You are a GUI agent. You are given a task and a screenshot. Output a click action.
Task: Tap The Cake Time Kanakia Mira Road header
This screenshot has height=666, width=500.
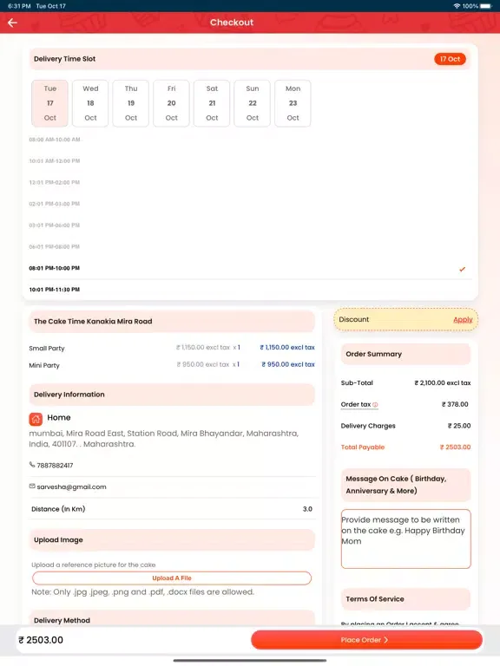click(x=172, y=322)
